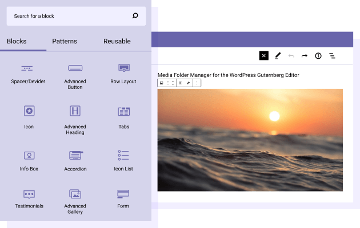Insert the Testimonials block
The width and height of the screenshot is (360, 228).
(29, 198)
